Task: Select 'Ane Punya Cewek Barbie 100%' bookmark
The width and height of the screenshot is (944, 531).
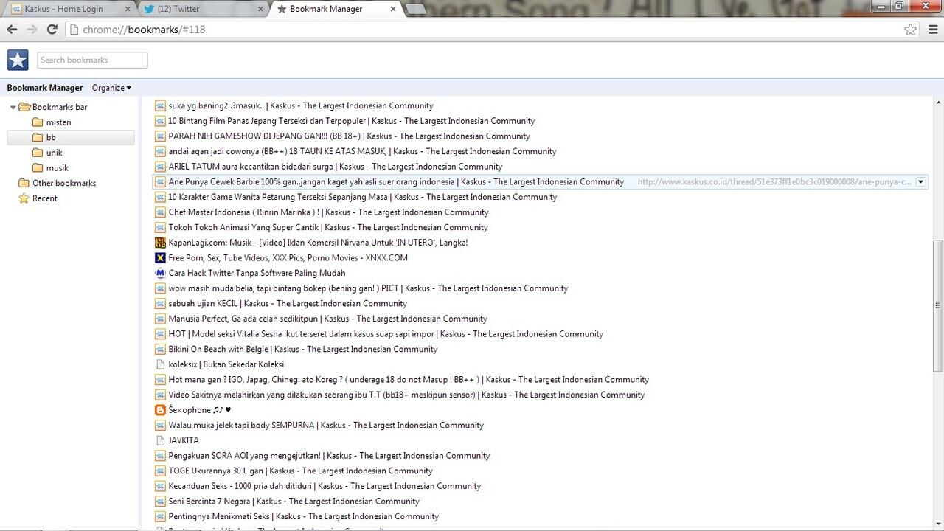Action: [x=396, y=182]
